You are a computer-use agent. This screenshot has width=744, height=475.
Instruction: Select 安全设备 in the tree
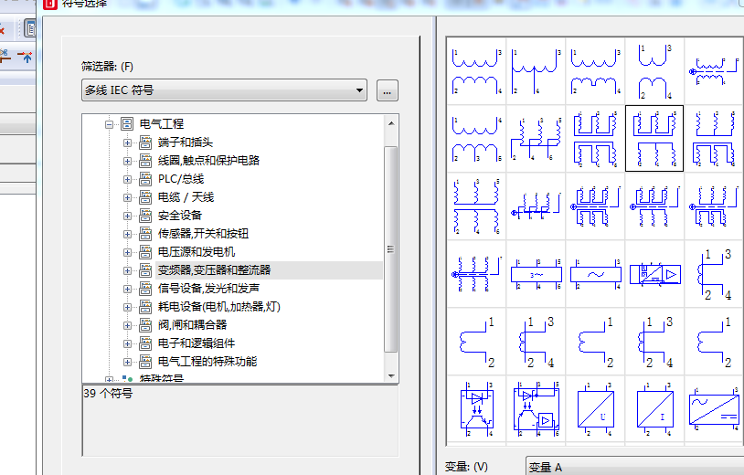pos(180,216)
